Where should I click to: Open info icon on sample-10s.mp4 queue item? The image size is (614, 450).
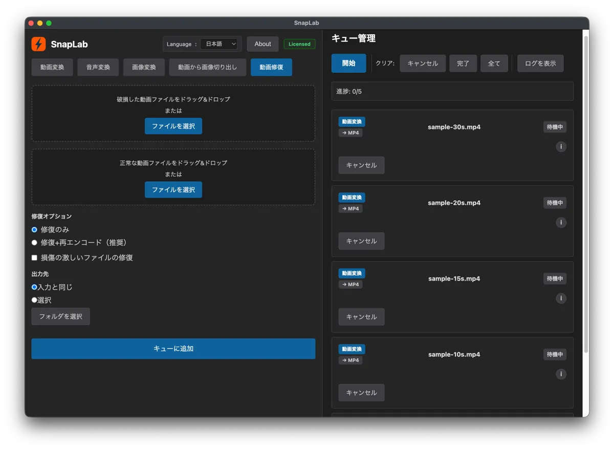click(561, 374)
